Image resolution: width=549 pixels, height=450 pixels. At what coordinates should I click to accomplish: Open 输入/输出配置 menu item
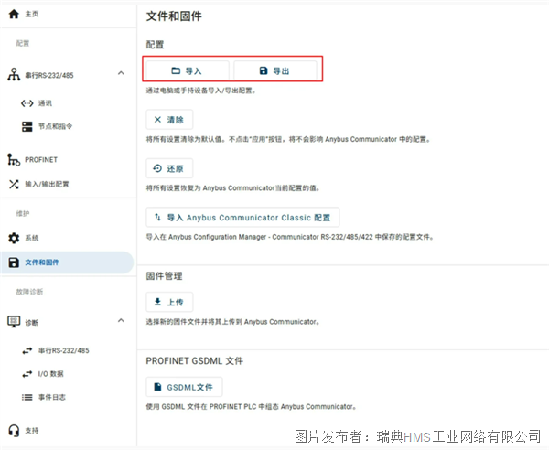[47, 184]
